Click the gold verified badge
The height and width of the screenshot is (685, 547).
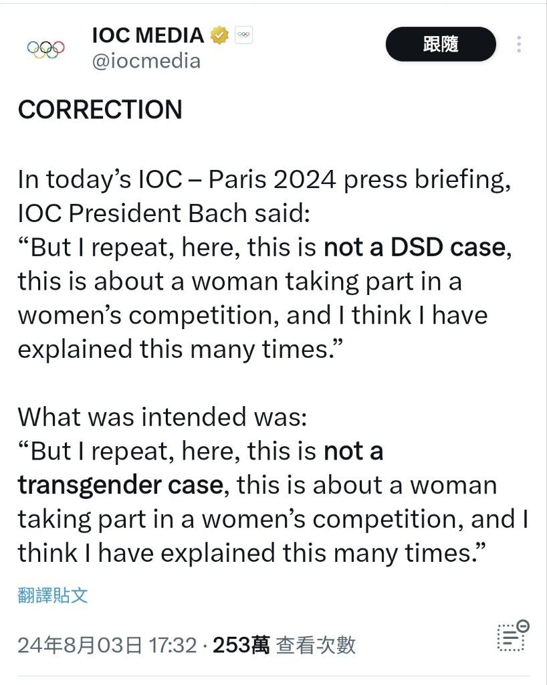click(219, 35)
